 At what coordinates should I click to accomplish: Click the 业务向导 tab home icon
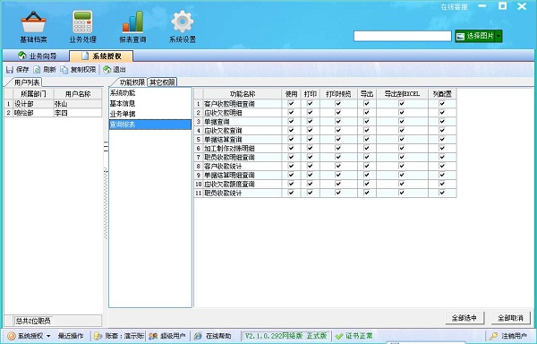[x=22, y=56]
